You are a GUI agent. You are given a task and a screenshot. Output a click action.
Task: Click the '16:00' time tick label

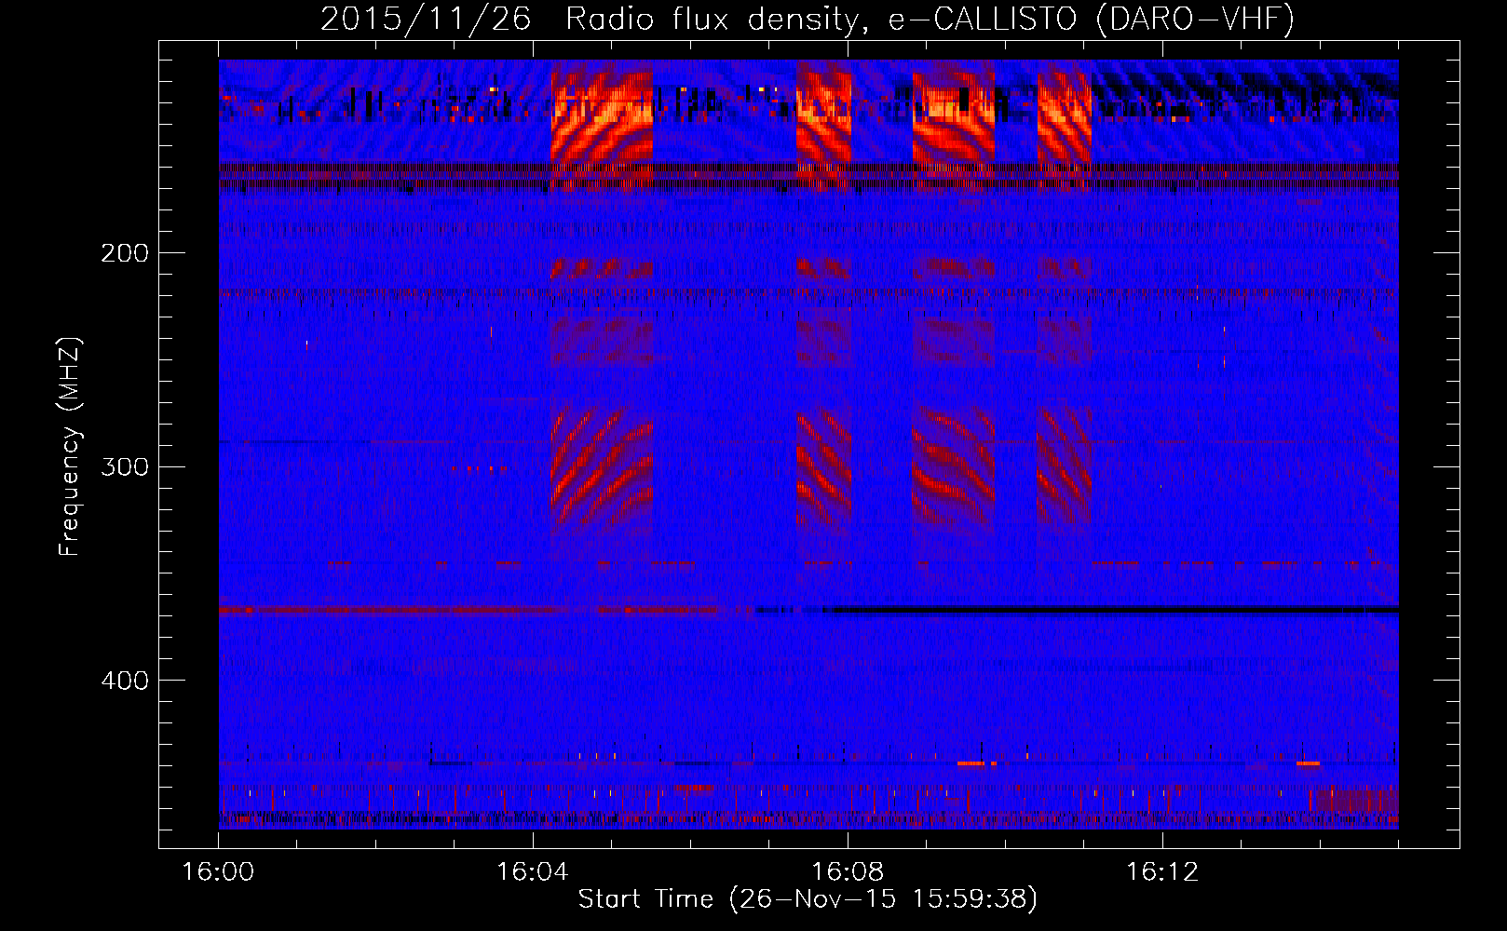[218, 872]
